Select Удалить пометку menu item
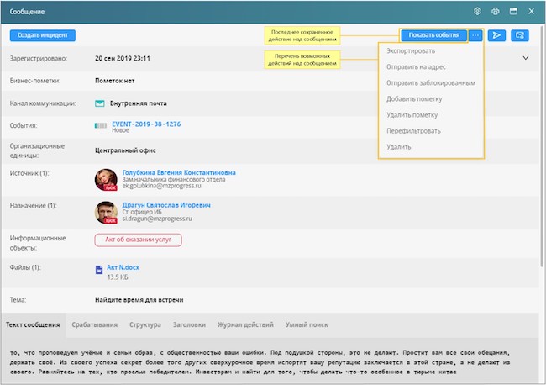This screenshot has height=385, width=546. pos(412,115)
